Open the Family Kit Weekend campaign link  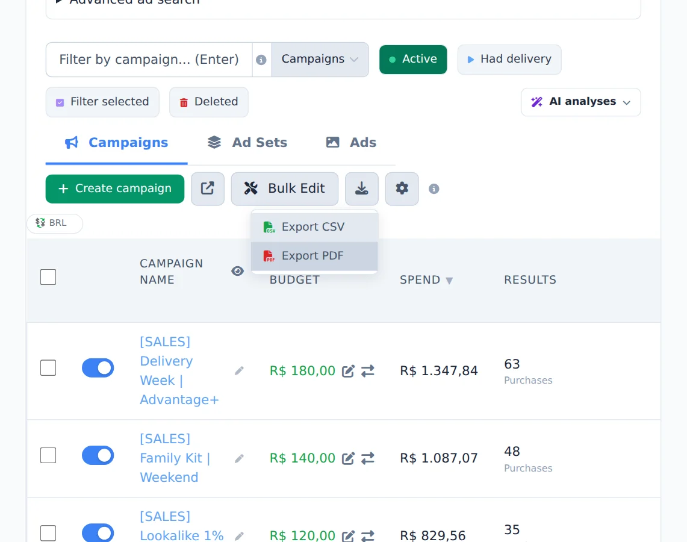click(x=175, y=458)
